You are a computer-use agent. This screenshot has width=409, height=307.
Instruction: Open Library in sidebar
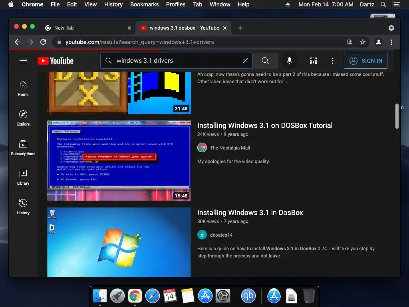coord(23,177)
